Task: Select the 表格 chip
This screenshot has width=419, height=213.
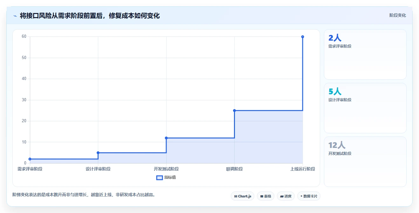Action: point(265,196)
